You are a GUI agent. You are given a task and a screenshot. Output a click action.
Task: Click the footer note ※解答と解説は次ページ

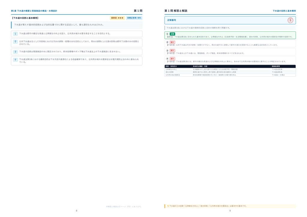pyautogui.click(x=124, y=207)
